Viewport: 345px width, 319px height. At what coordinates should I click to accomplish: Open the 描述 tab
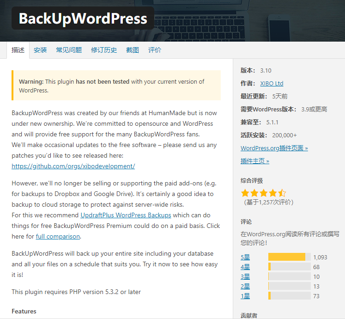click(18, 50)
